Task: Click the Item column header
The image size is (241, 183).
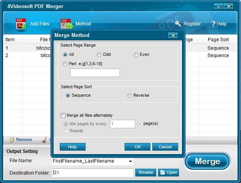Action: 10,40
